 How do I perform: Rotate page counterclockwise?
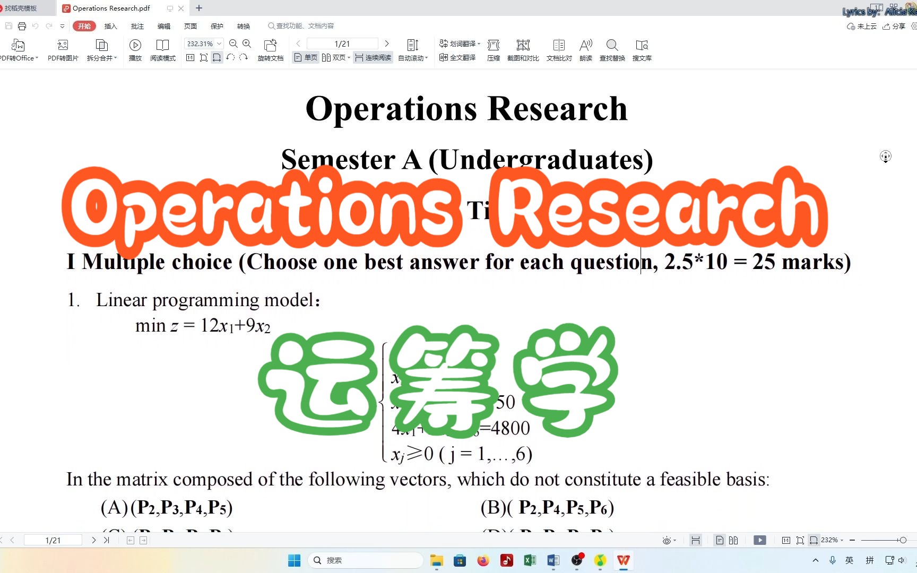click(x=230, y=57)
